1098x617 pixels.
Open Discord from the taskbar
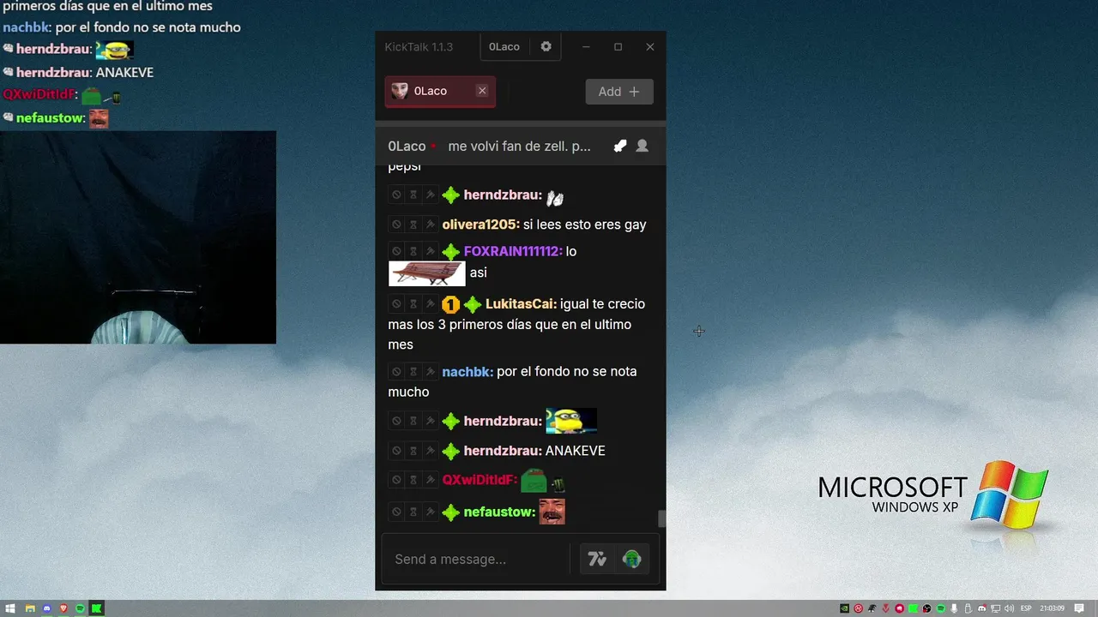pos(46,608)
